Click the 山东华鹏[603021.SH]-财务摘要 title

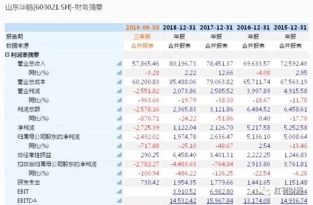pos(54,7)
